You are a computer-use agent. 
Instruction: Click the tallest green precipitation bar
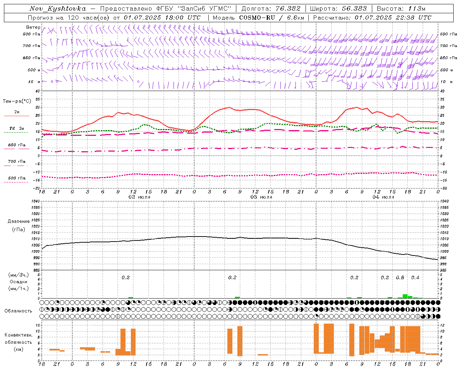pyautogui.click(x=405, y=296)
